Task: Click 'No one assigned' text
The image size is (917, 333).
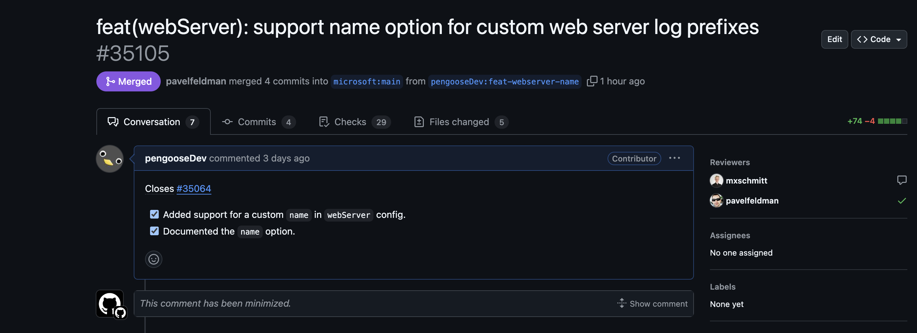Action: (741, 253)
